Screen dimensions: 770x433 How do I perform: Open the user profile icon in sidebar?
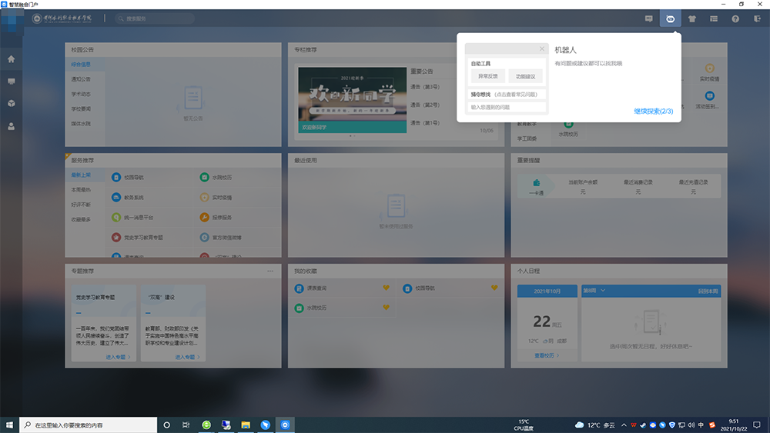(11, 126)
